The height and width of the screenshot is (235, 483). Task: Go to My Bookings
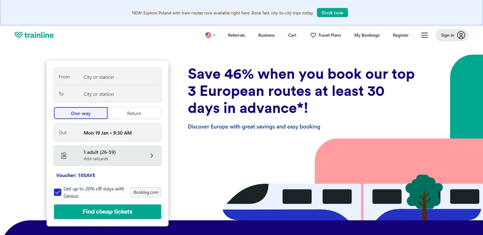pyautogui.click(x=367, y=35)
